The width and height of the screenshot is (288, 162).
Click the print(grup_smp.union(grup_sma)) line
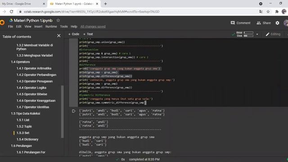pyautogui.click(x=102, y=42)
